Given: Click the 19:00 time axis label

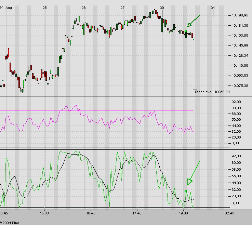Looking at the screenshot, I should pos(183,213).
